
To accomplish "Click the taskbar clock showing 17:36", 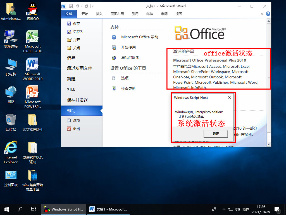I will click(261, 209).
